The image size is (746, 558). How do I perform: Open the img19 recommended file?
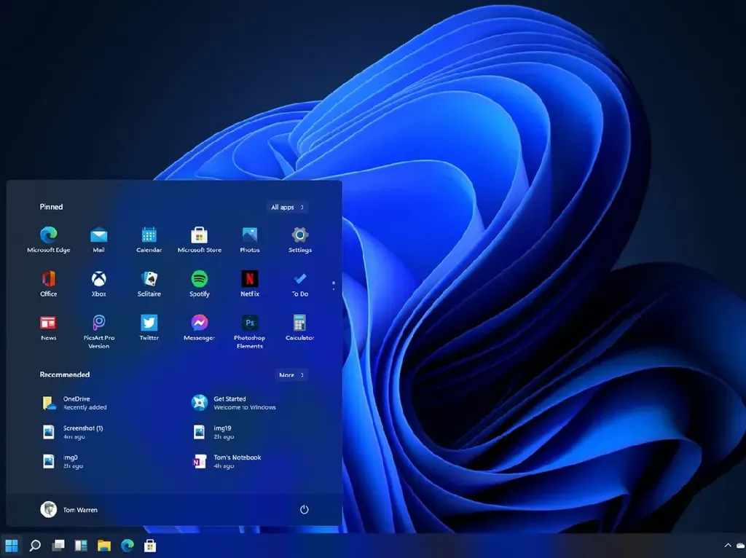(x=213, y=432)
